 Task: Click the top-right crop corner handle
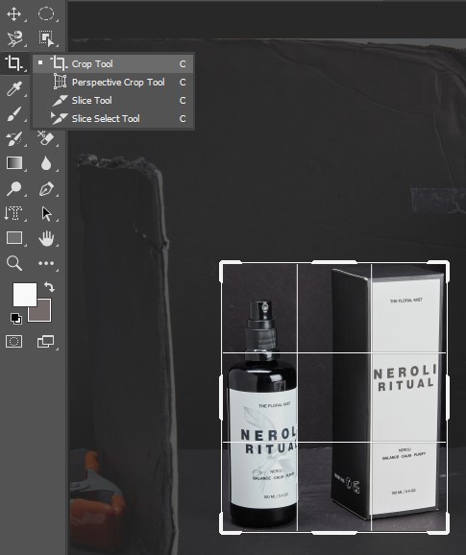tap(447, 264)
